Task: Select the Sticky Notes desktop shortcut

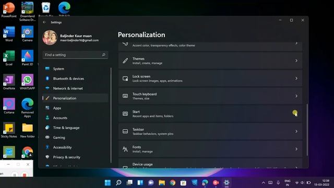Action: [9, 130]
